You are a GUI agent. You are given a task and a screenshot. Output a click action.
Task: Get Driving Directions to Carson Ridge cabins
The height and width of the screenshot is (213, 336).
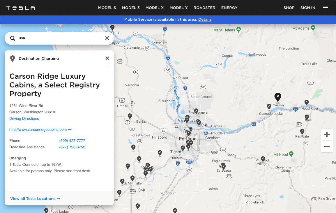coord(24,118)
